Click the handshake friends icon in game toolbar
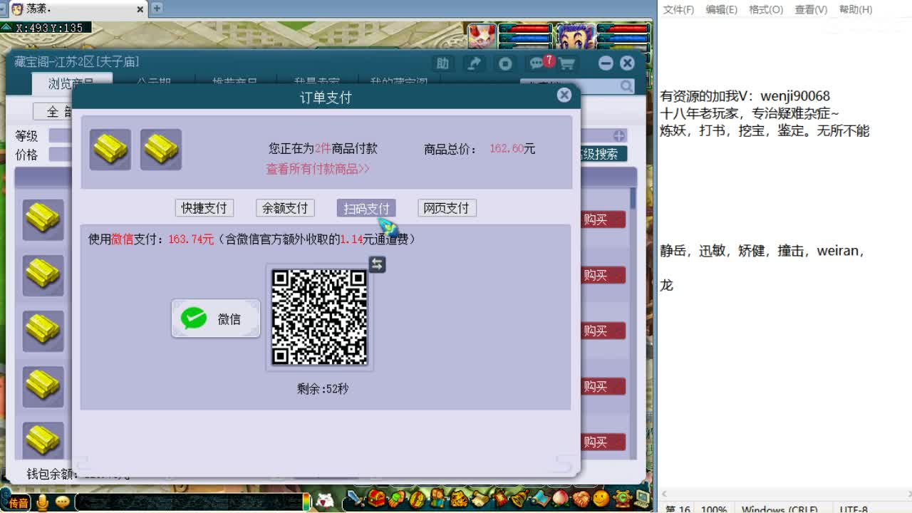912x513 pixels. pos(582,498)
